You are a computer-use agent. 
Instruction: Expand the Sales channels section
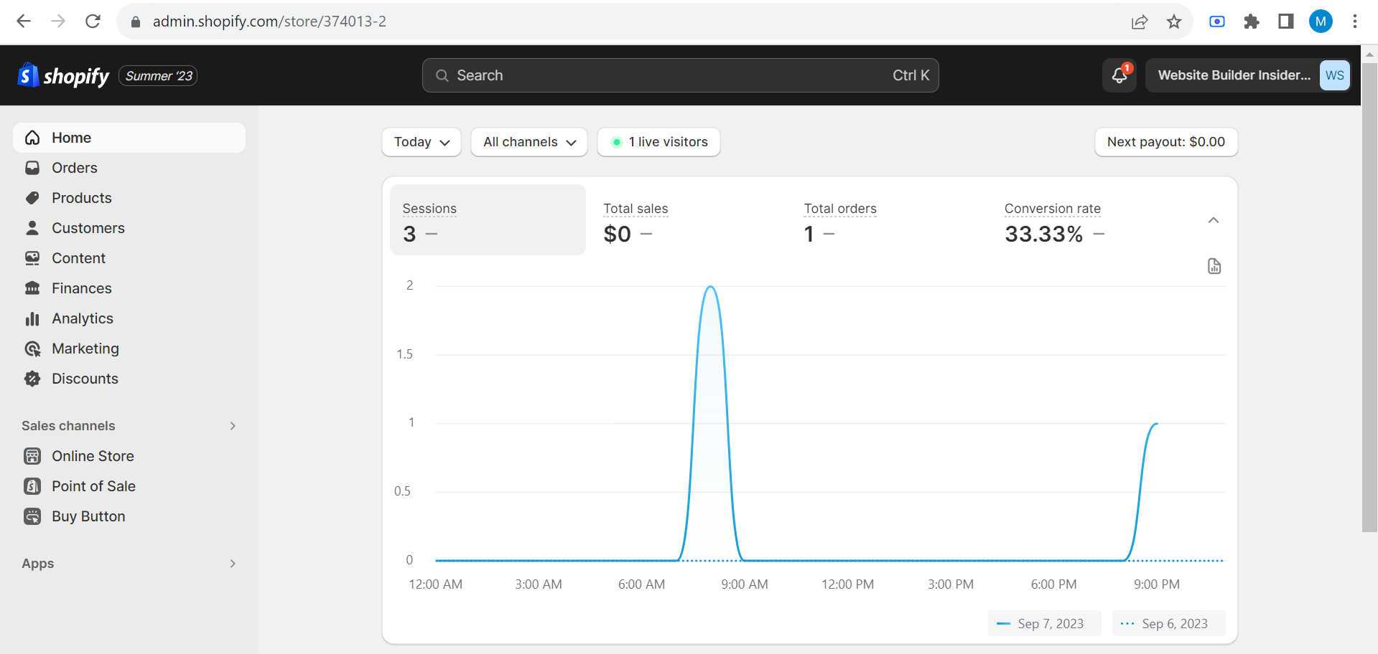click(x=232, y=426)
